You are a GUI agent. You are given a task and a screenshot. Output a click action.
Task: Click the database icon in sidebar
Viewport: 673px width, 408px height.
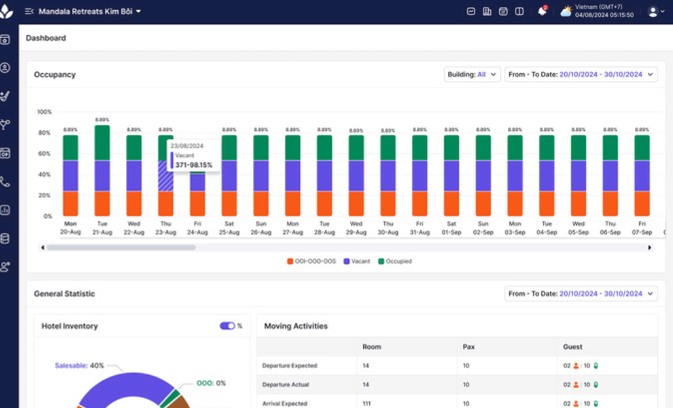(5, 238)
